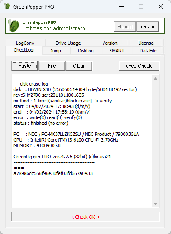
Task: Click the PC NEC PC-MK37LLZKCZSU line
Action: pyautogui.click(x=76, y=134)
